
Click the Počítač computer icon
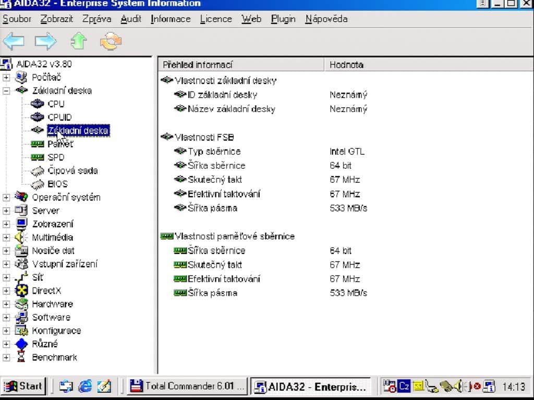pyautogui.click(x=21, y=77)
